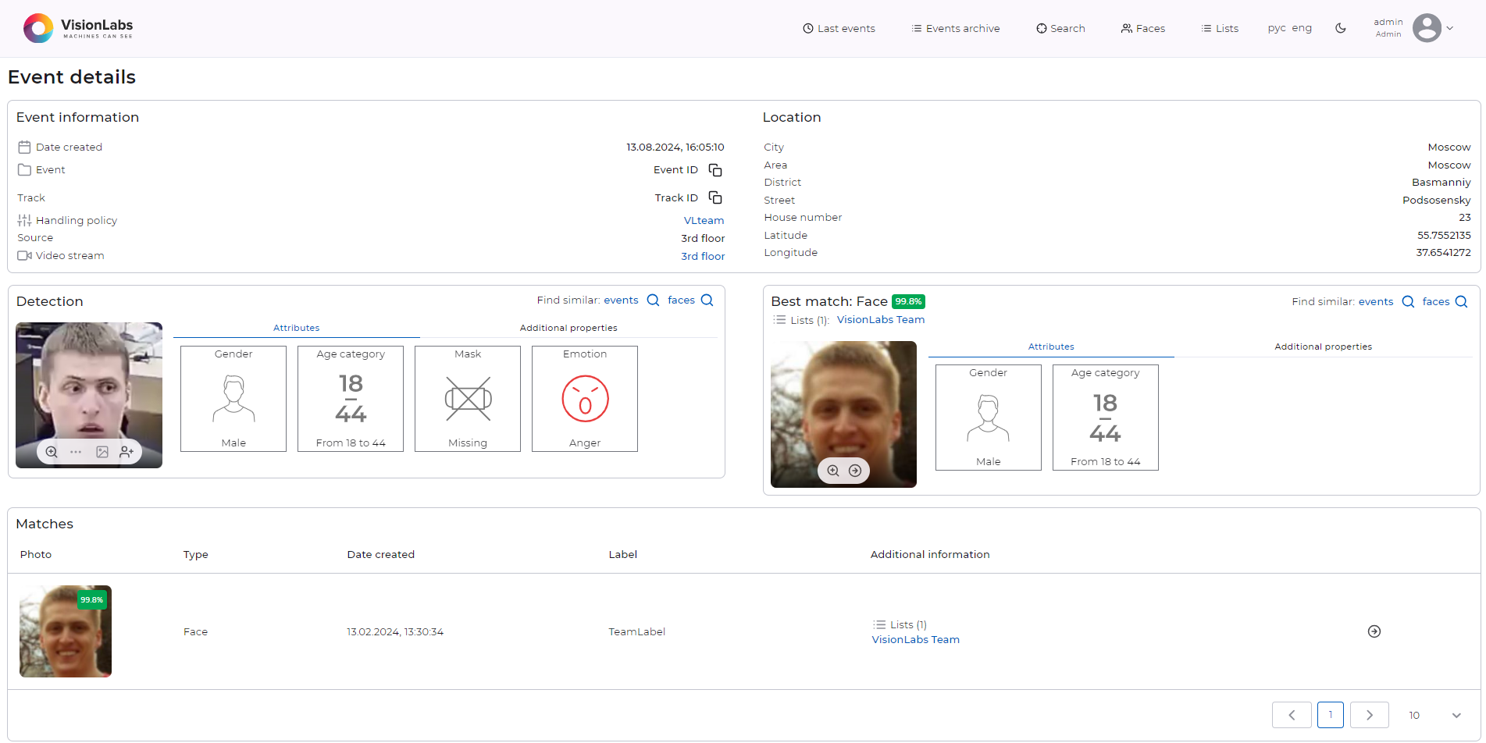Toggle dark mode with moon icon
1486x743 pixels.
[1341, 28]
